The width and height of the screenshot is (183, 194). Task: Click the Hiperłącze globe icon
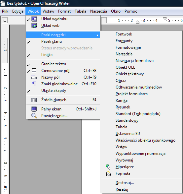click(108, 167)
